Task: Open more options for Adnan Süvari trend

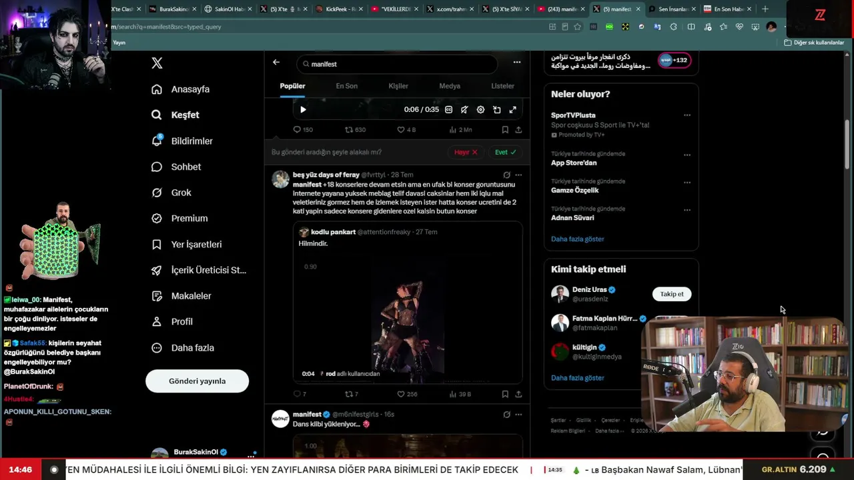Action: pos(687,209)
